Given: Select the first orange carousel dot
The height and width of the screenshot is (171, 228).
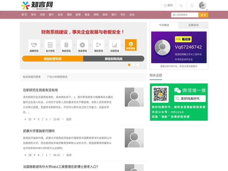Looking at the screenshot, I should 129,65.
